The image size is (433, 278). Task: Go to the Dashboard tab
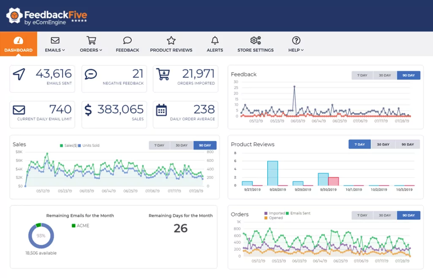pos(19,44)
